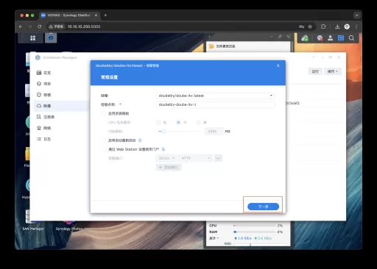
Task: Select medium CPU priority radio button
Action: pyautogui.click(x=178, y=122)
